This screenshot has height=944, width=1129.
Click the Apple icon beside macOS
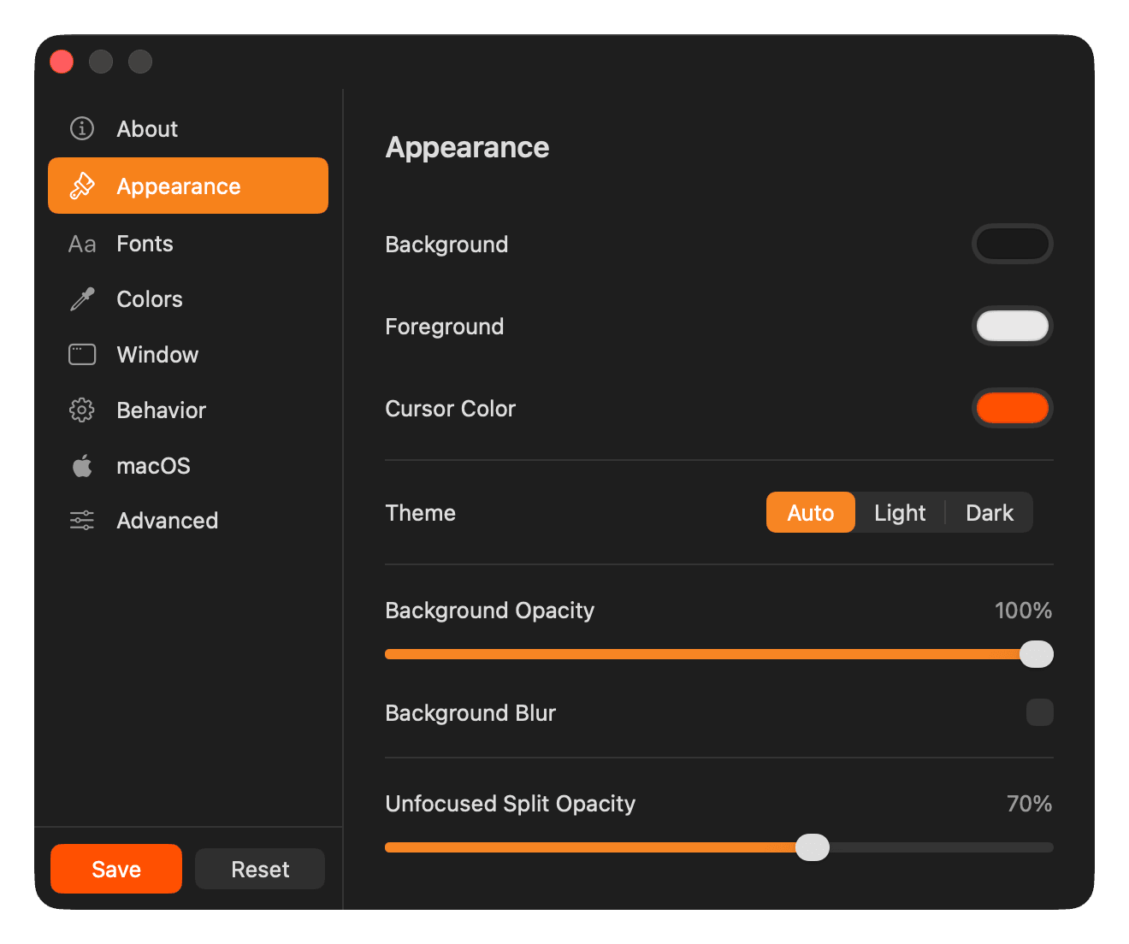click(x=81, y=465)
